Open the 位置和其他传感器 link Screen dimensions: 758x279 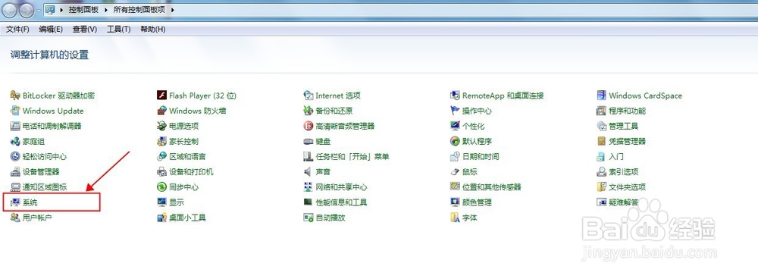tap(492, 187)
